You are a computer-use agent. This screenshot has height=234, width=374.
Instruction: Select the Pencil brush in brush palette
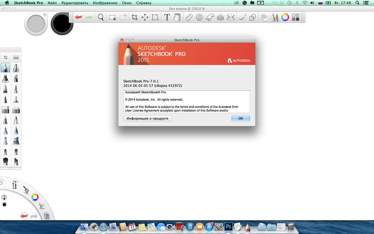[5, 68]
